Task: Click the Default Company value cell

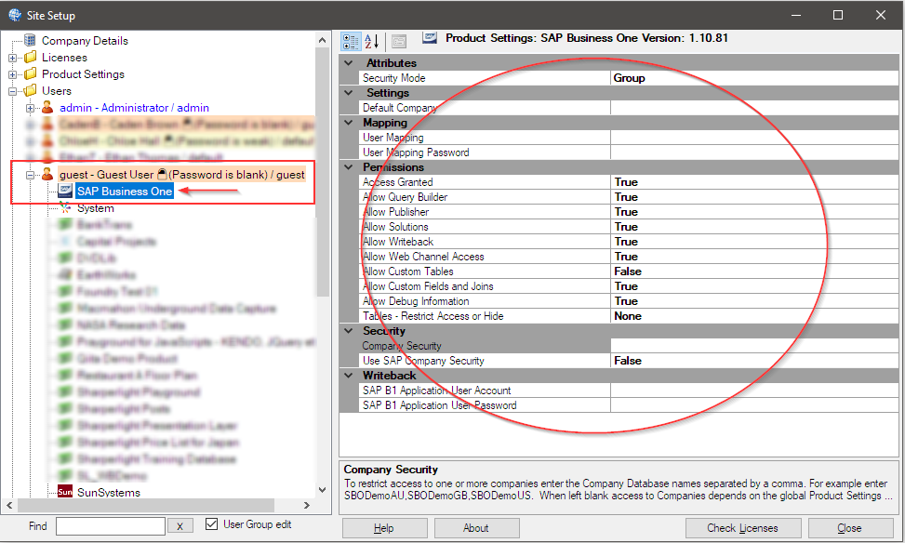Action: click(753, 107)
